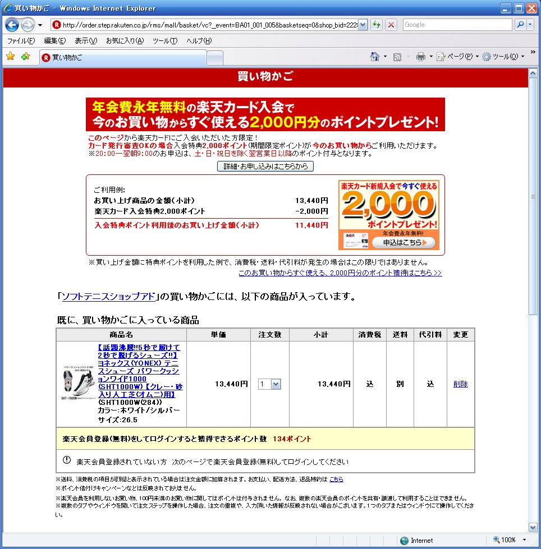The width and height of the screenshot is (541, 549).
Task: Click the Home page icon
Action: pyautogui.click(x=374, y=57)
